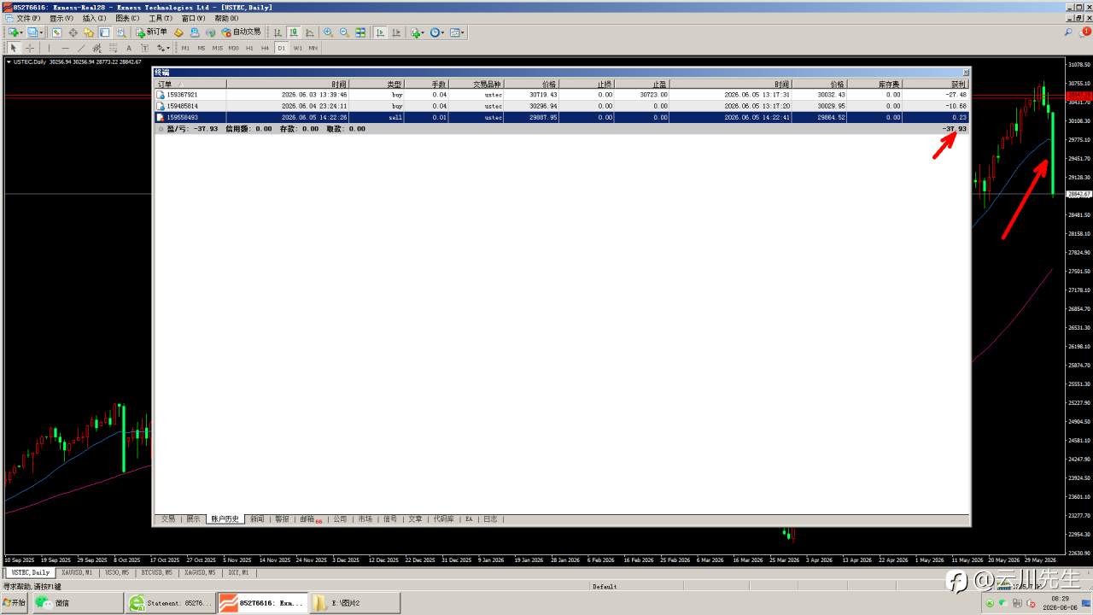This screenshot has height=615, width=1093.
Task: Switch to M1 timeframe
Action: [185, 48]
